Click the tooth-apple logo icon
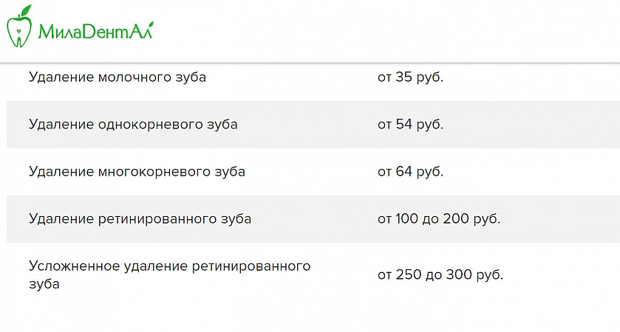 (19, 28)
